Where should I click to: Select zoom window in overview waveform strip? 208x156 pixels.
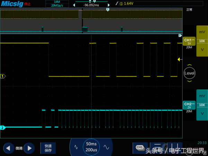tap(83, 21)
